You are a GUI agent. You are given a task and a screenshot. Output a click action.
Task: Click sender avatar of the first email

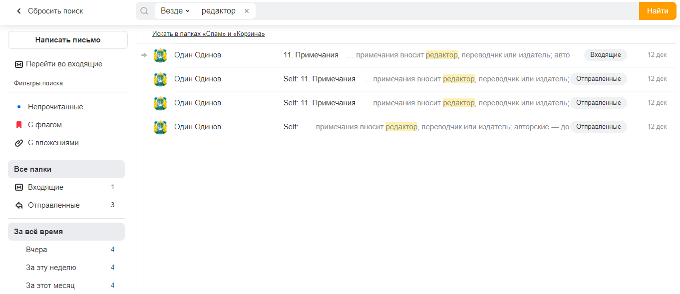(x=160, y=55)
